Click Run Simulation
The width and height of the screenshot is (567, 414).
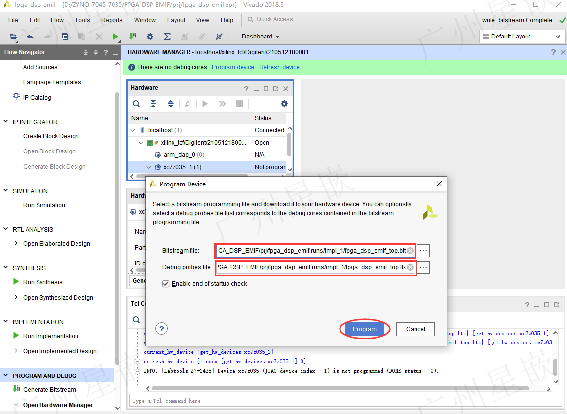(x=44, y=205)
